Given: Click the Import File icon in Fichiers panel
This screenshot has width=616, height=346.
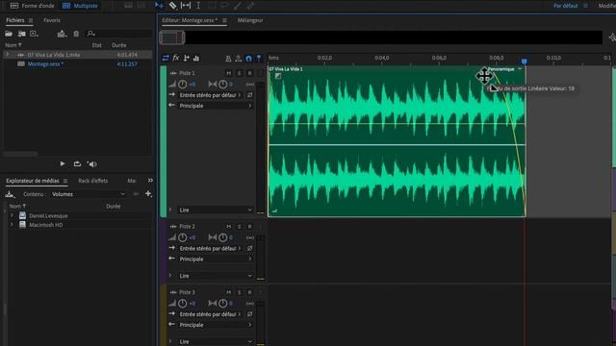Looking at the screenshot, I should (x=21, y=34).
